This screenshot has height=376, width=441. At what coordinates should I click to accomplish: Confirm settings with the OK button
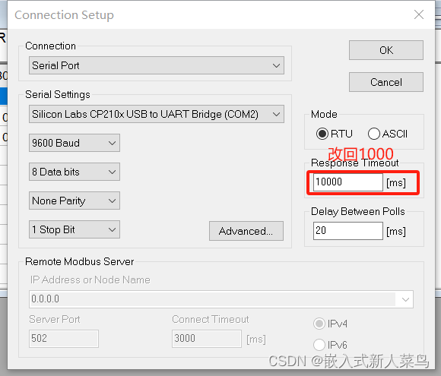[386, 50]
